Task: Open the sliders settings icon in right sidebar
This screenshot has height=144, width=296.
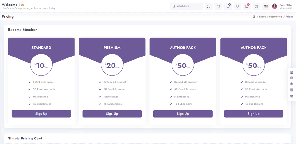Action: (292, 90)
